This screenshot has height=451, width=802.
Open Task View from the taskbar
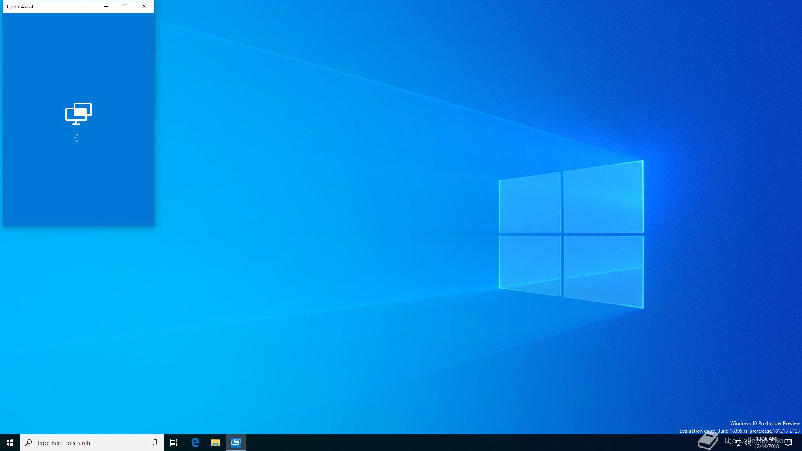(174, 443)
